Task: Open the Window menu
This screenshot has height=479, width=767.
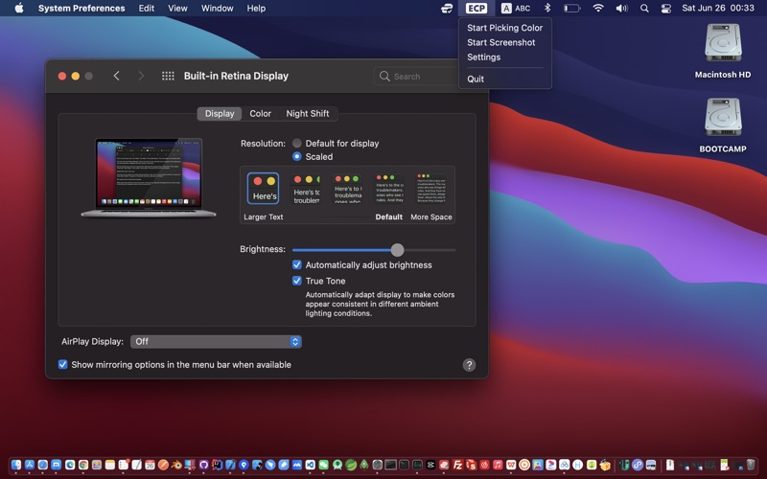Action: pyautogui.click(x=218, y=8)
